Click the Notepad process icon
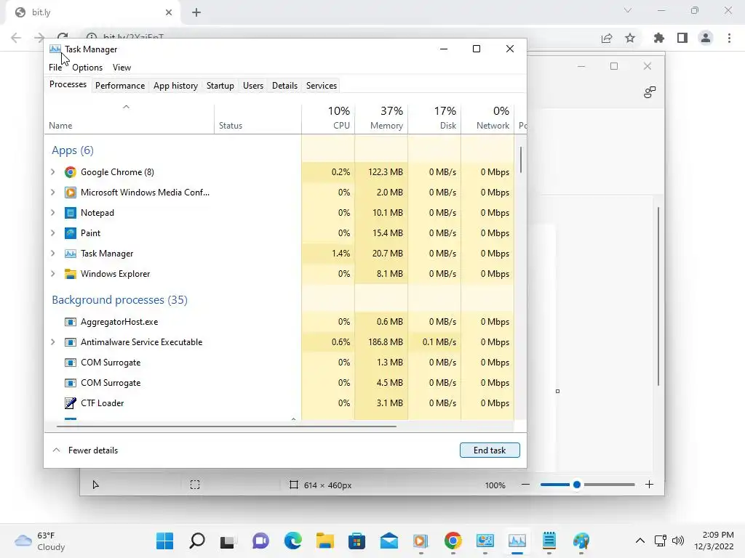This screenshot has width=745, height=558. tap(71, 213)
